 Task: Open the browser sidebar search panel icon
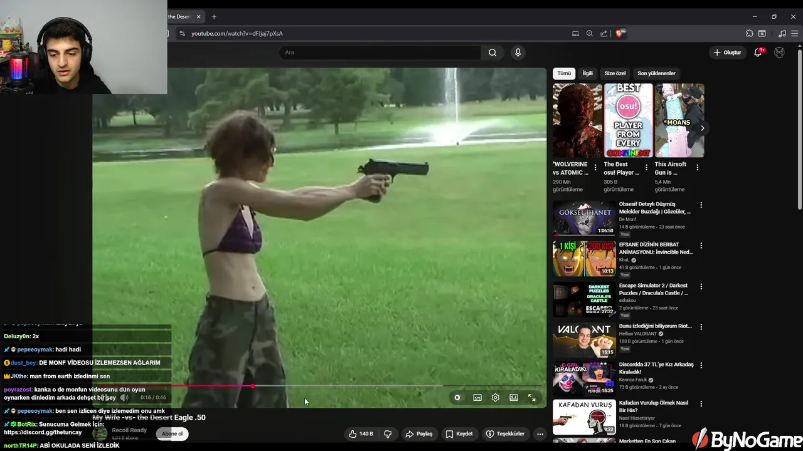[762, 33]
